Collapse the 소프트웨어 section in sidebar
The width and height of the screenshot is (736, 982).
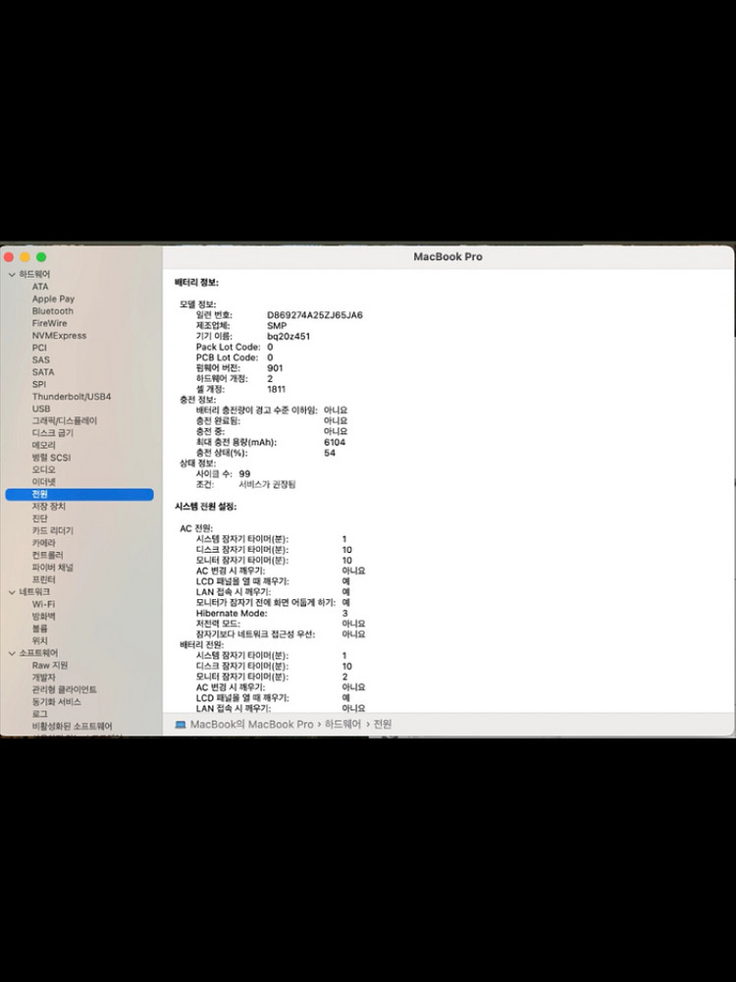tap(12, 653)
